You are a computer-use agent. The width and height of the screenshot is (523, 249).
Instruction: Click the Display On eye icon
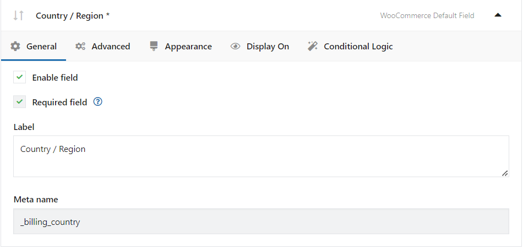pos(235,47)
